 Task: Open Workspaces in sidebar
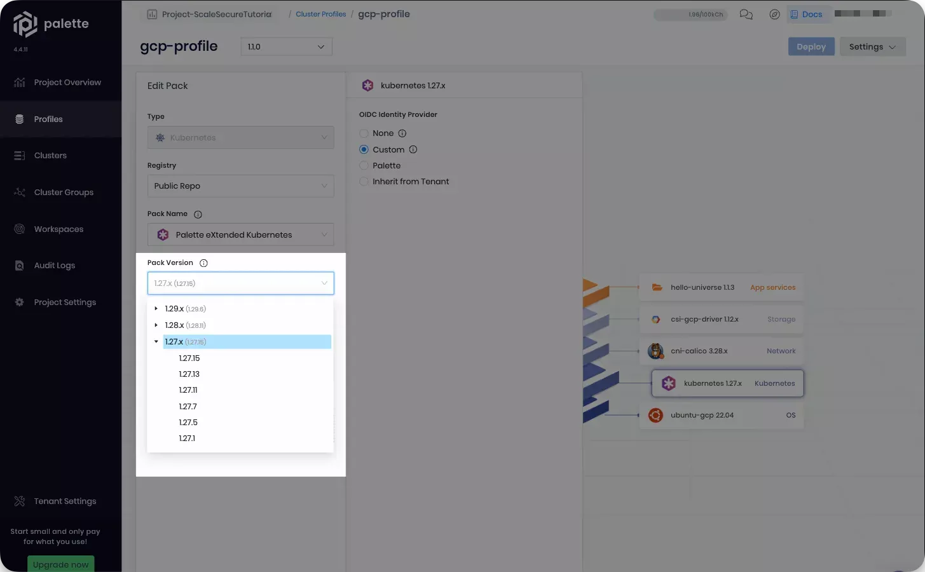click(x=60, y=229)
